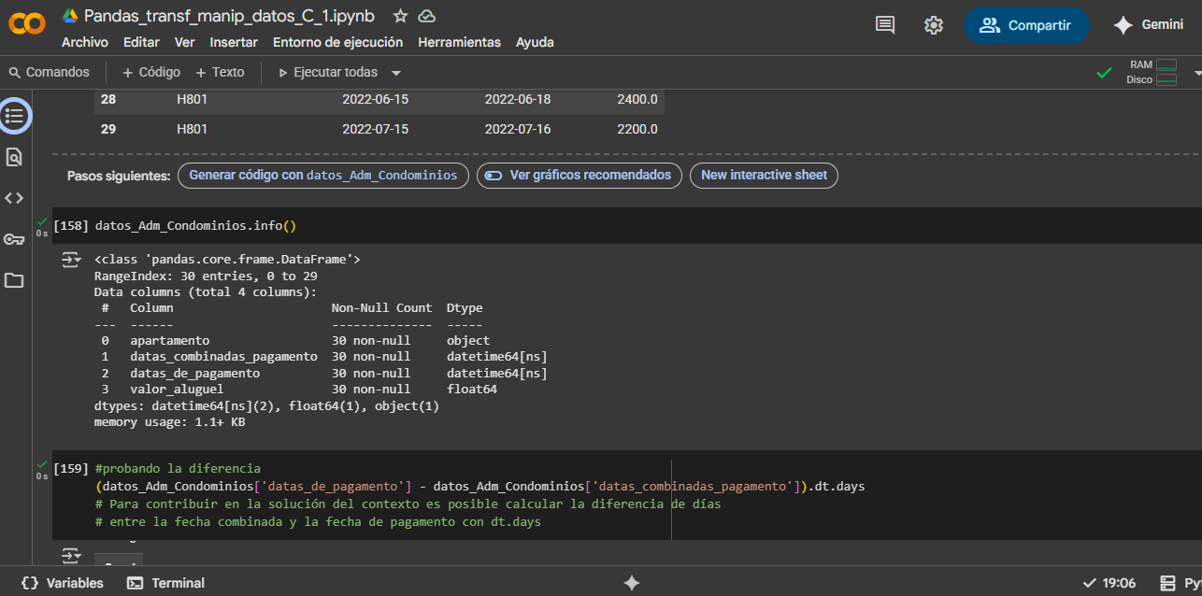This screenshot has height=596, width=1202.
Task: Open the Ver menu
Action: point(185,42)
